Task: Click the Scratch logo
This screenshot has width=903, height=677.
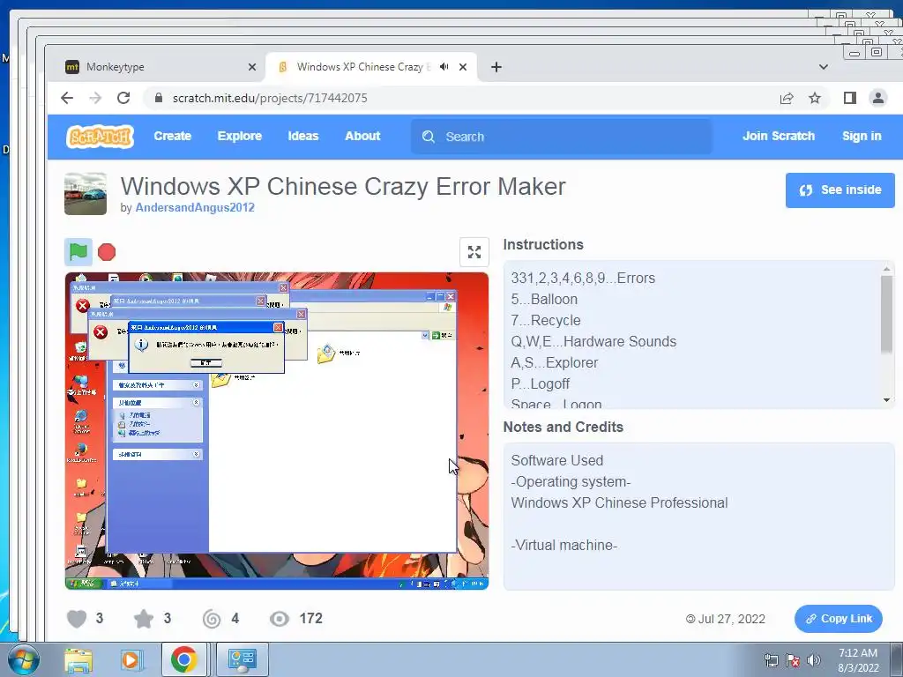Action: (x=101, y=137)
